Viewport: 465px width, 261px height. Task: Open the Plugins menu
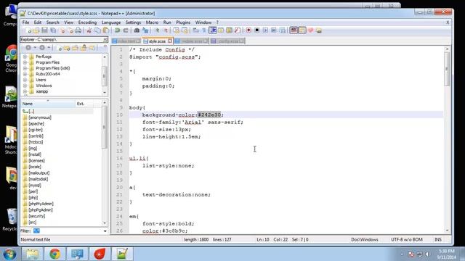(183, 22)
